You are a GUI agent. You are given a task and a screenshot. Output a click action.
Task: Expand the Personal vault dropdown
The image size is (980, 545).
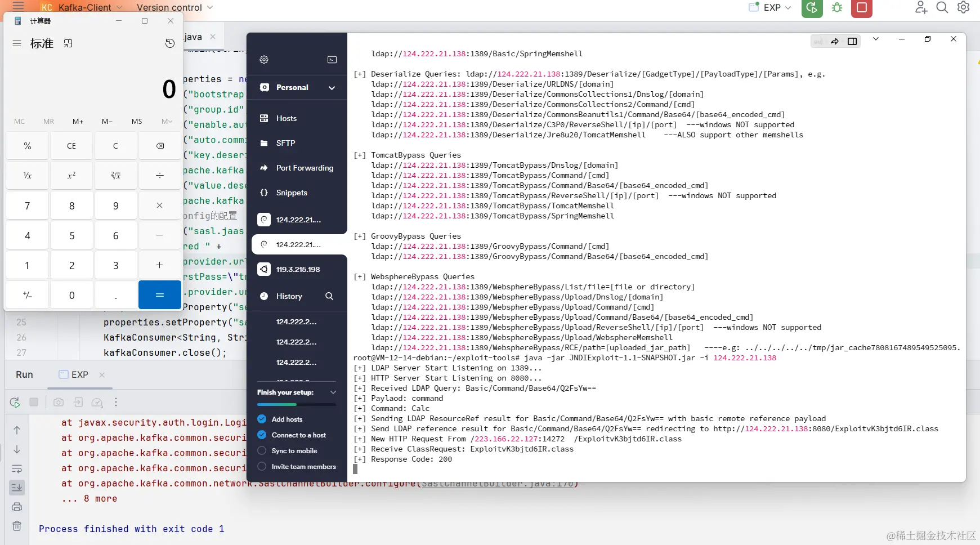[332, 88]
